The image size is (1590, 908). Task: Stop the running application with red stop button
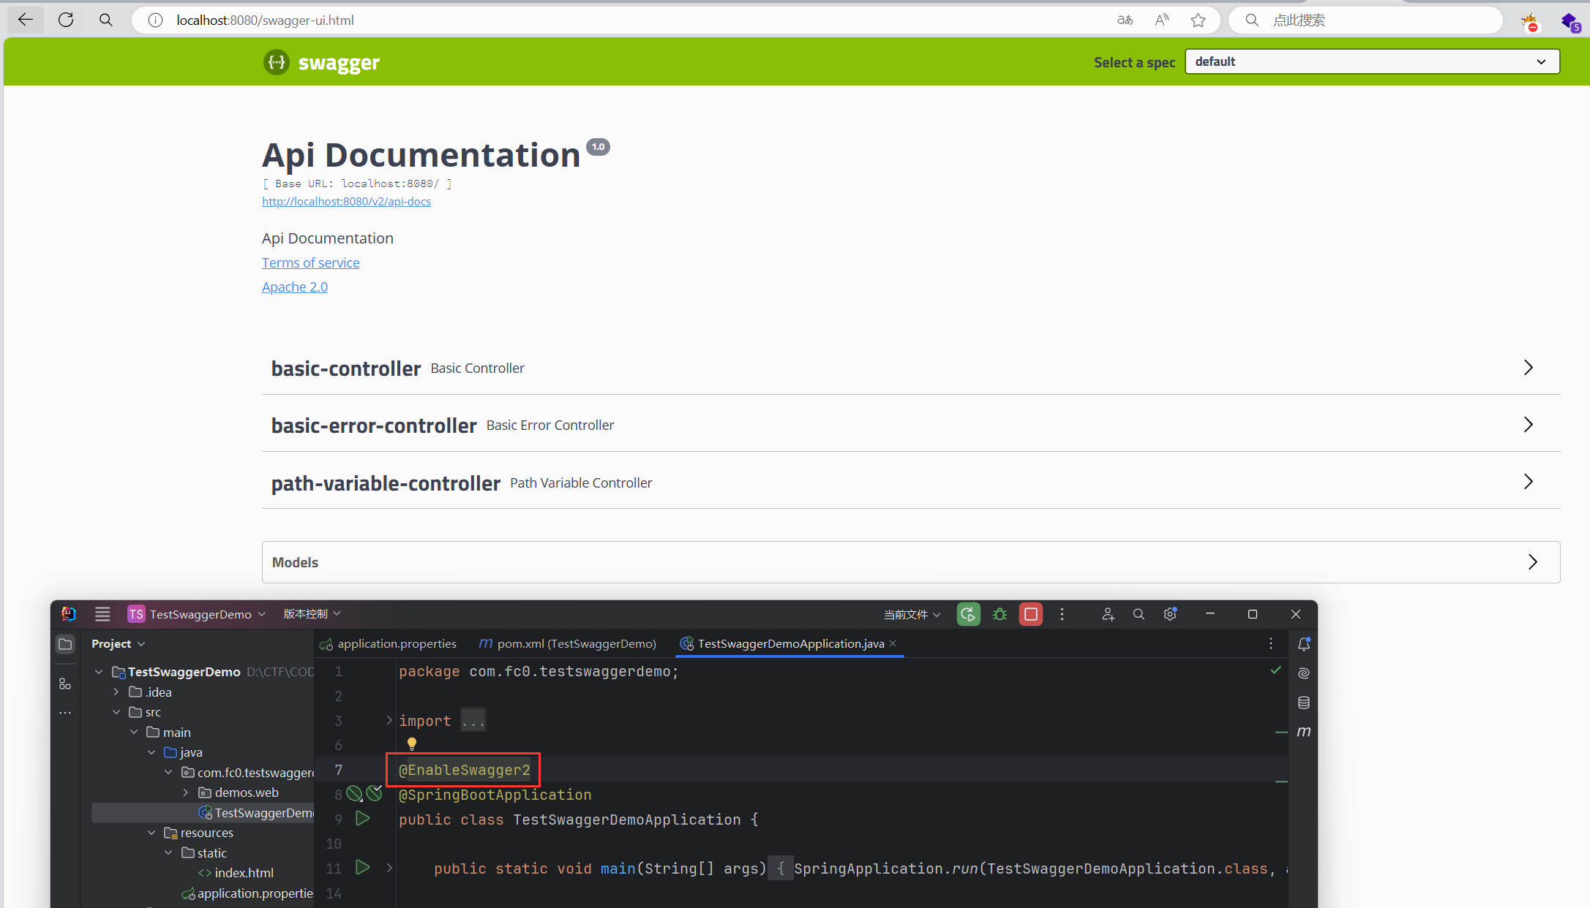pyautogui.click(x=1031, y=614)
